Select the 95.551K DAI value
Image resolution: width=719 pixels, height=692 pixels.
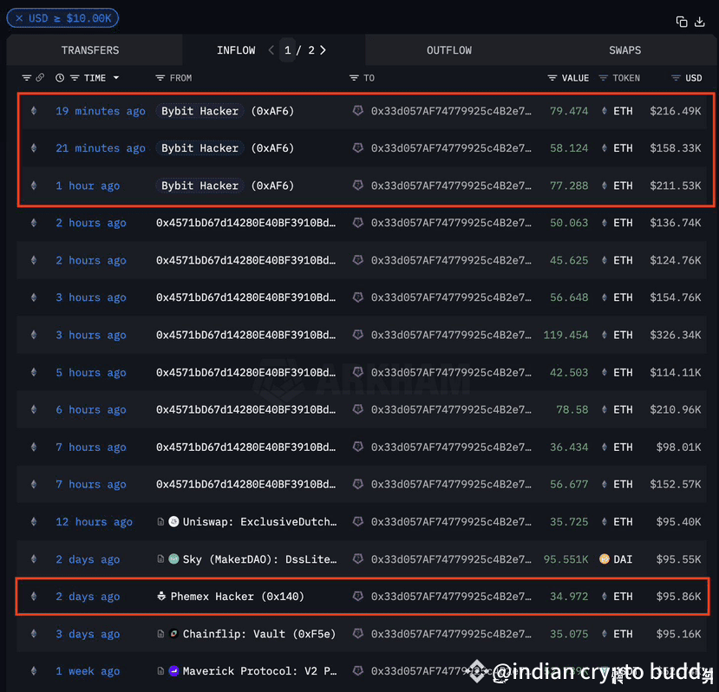pos(565,559)
